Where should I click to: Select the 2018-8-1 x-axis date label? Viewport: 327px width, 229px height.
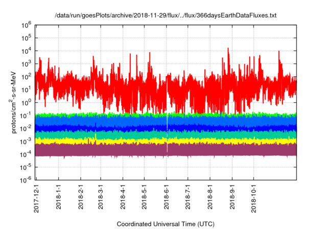pos(210,197)
